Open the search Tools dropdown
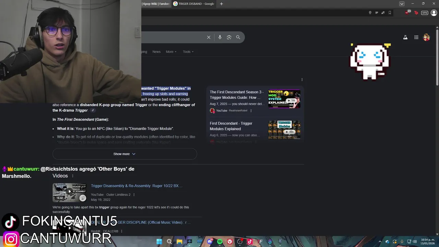 [x=188, y=52]
